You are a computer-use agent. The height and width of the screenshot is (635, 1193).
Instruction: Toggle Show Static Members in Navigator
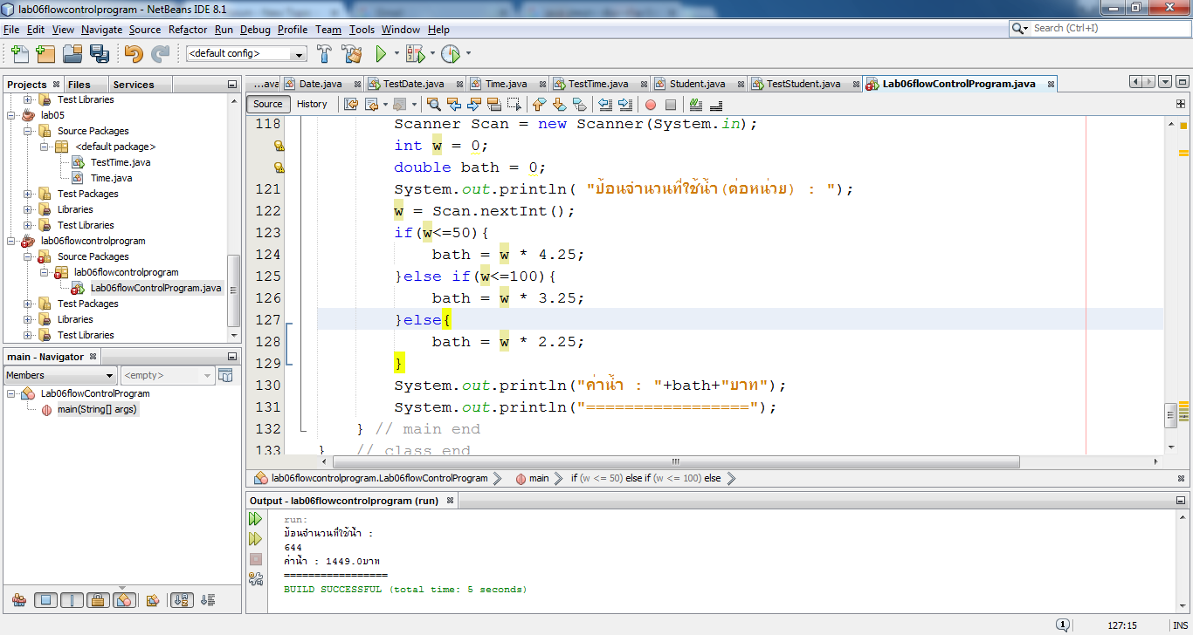(72, 600)
